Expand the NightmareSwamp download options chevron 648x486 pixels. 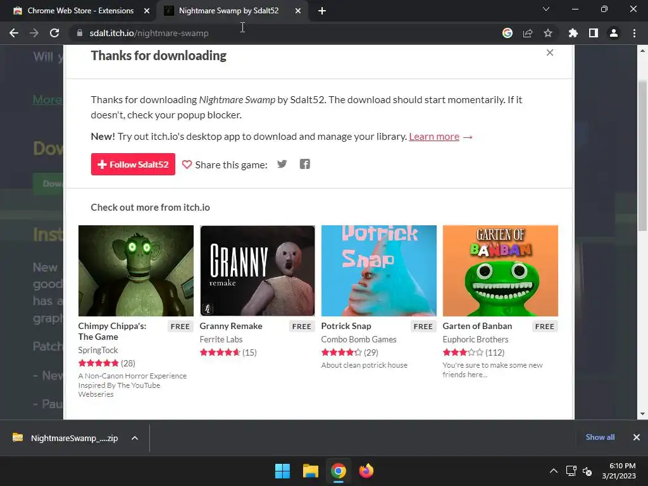click(x=135, y=438)
